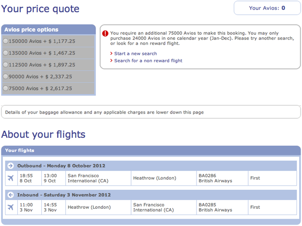Click the 13:00 9 Oct arrival time
302x226 pixels.
pos(53,178)
